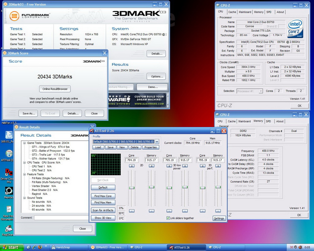
Task: Launch the RegCleaner desktop icon
Action: click(x=9, y=228)
